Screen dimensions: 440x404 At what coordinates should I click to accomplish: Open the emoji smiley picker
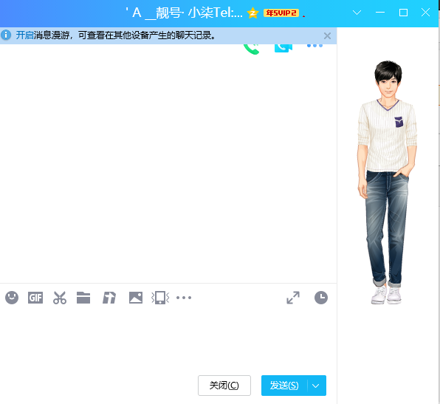[x=12, y=298]
